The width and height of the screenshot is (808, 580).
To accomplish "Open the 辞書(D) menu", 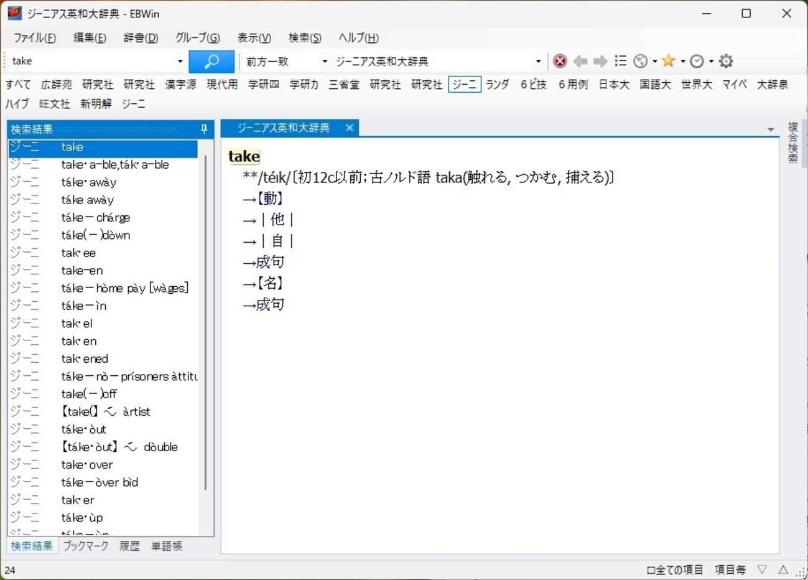I will 141,37.
